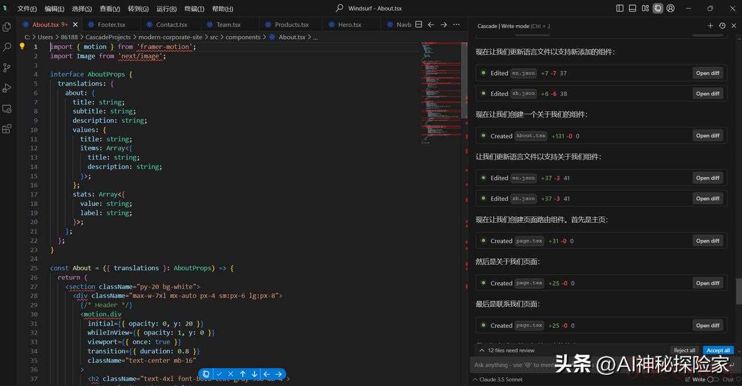
Task: Toggle the Cascade panel icon in title bar
Action: pyautogui.click(x=658, y=8)
